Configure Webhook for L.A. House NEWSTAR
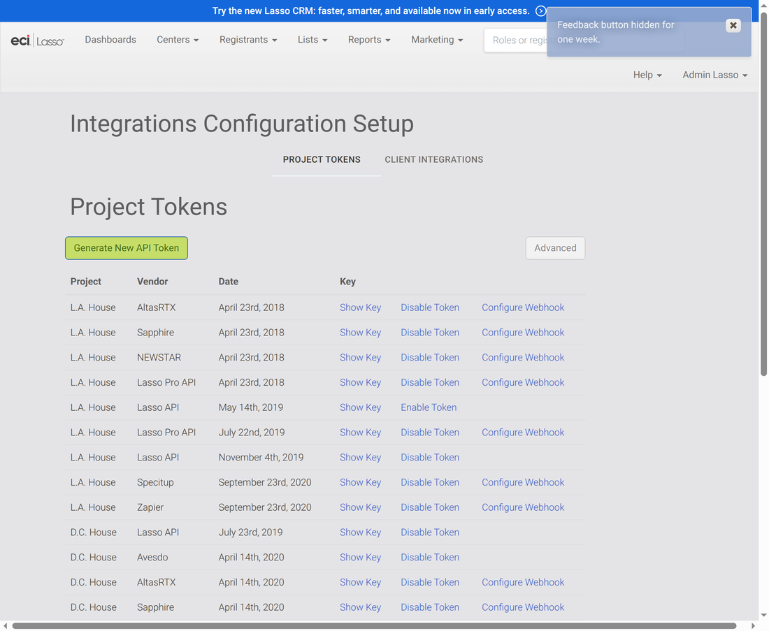The height and width of the screenshot is (631, 769). pyautogui.click(x=523, y=358)
